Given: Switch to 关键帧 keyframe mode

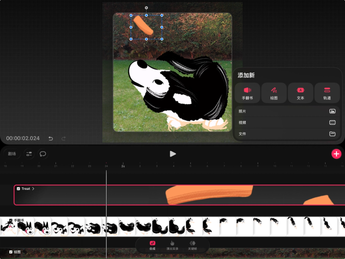Looking at the screenshot, I should (x=192, y=245).
